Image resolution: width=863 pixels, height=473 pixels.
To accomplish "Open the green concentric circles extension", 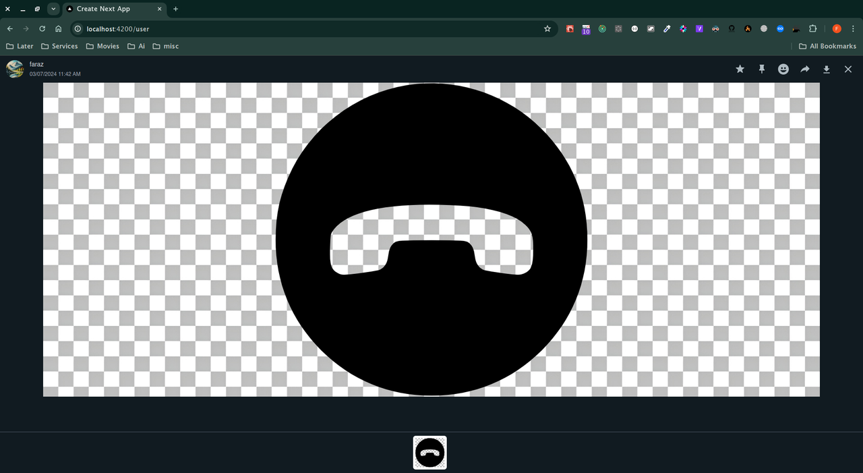I will tap(602, 29).
